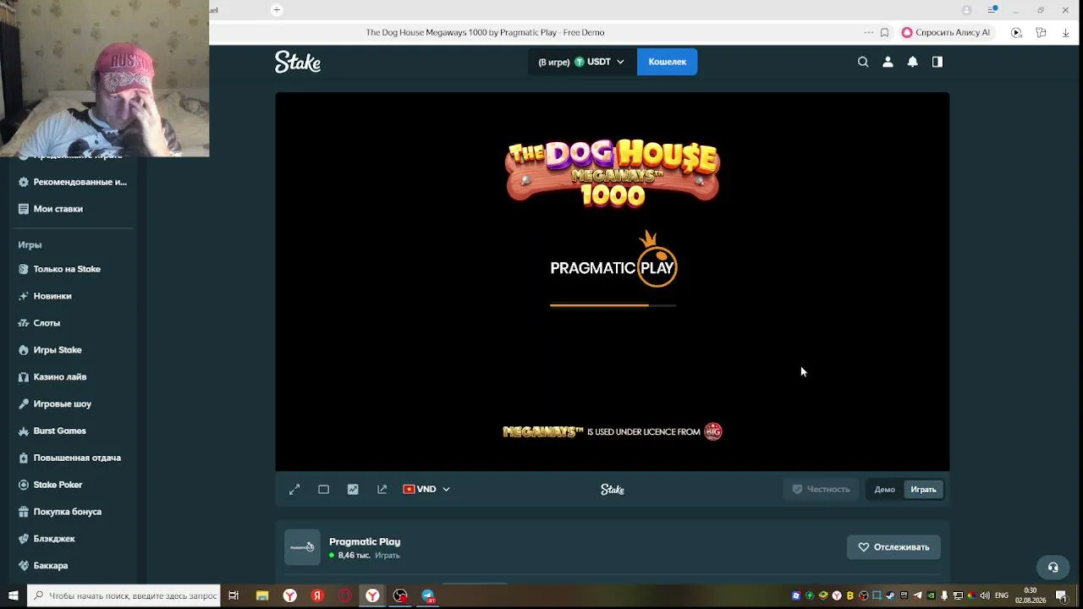Image resolution: width=1083 pixels, height=609 pixels.
Task: Open the USDT balance currency dropdown
Action: [581, 62]
